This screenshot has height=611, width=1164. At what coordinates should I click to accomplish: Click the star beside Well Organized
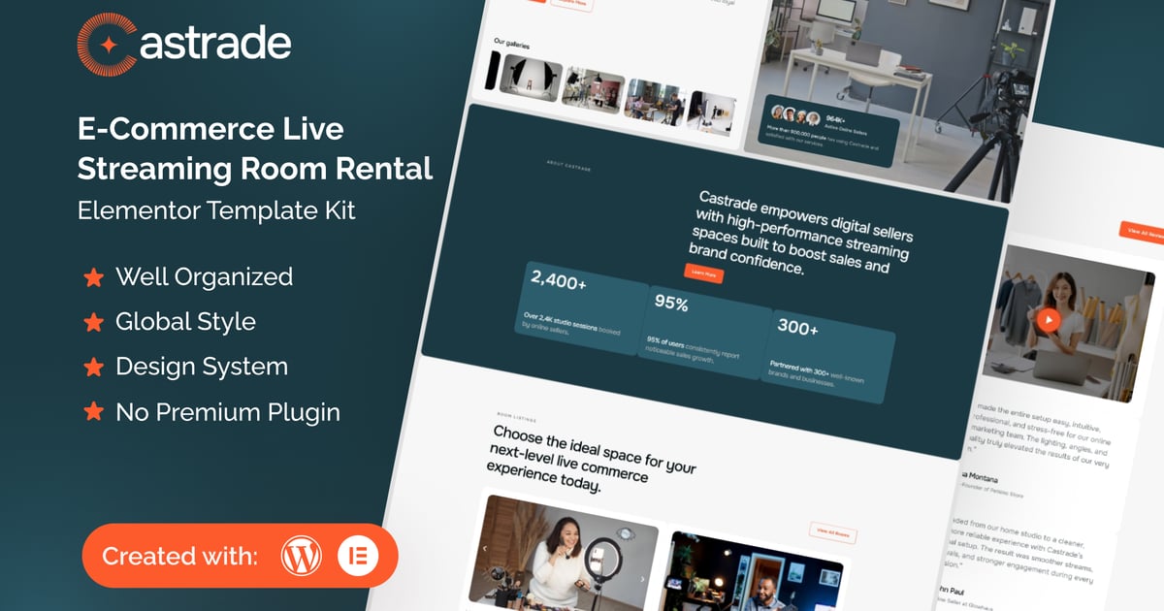tap(93, 277)
